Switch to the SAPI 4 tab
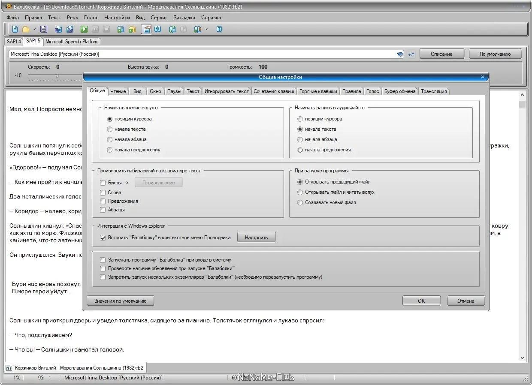 click(14, 42)
